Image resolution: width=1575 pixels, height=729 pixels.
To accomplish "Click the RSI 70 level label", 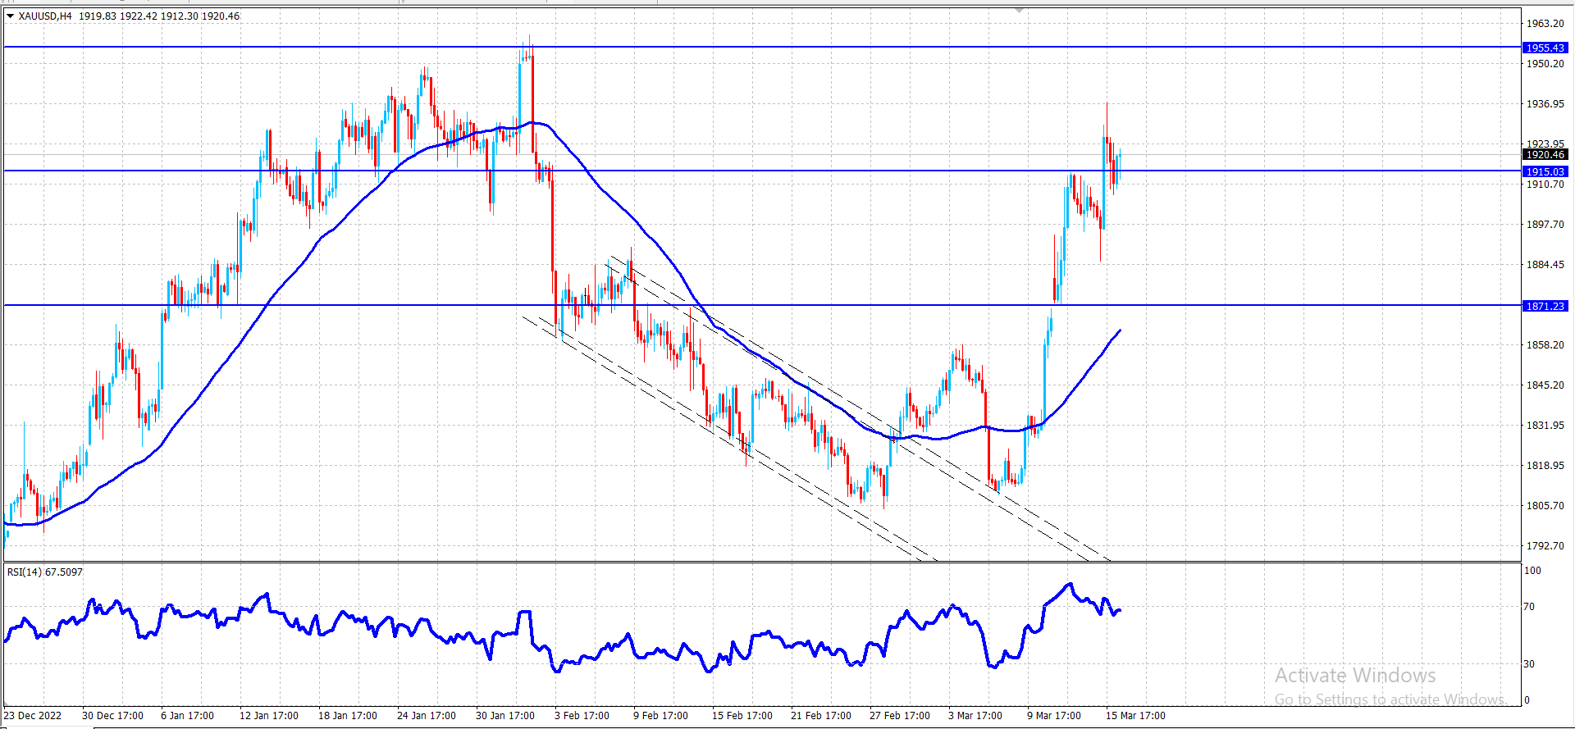I will click(1529, 607).
